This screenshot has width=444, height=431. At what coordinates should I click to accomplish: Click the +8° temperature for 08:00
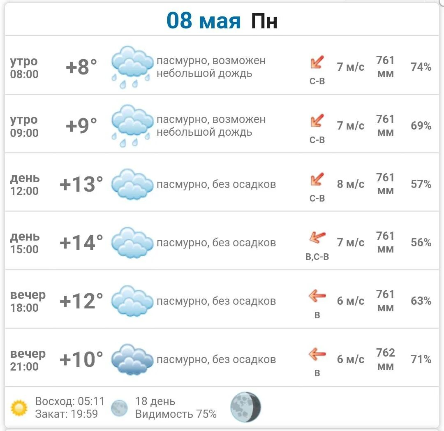click(81, 67)
